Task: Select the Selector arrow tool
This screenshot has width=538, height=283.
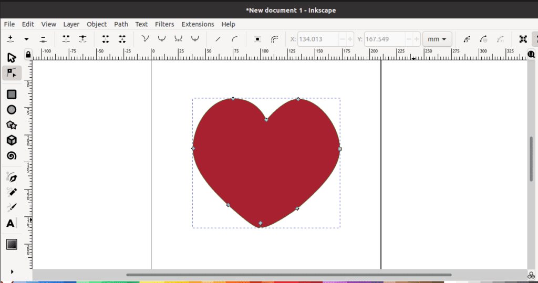Action: point(12,57)
